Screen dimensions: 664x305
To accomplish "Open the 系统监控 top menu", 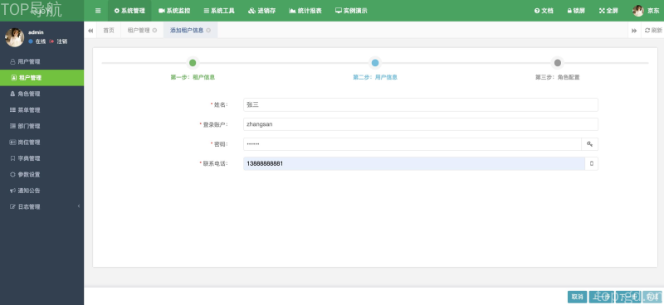I will pos(174,11).
